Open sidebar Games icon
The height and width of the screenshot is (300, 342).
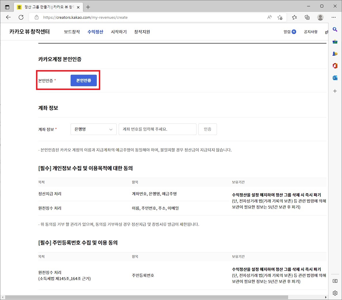(x=335, y=53)
